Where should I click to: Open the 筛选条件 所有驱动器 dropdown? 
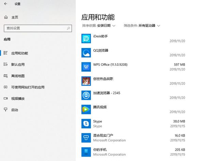(x=142, y=26)
